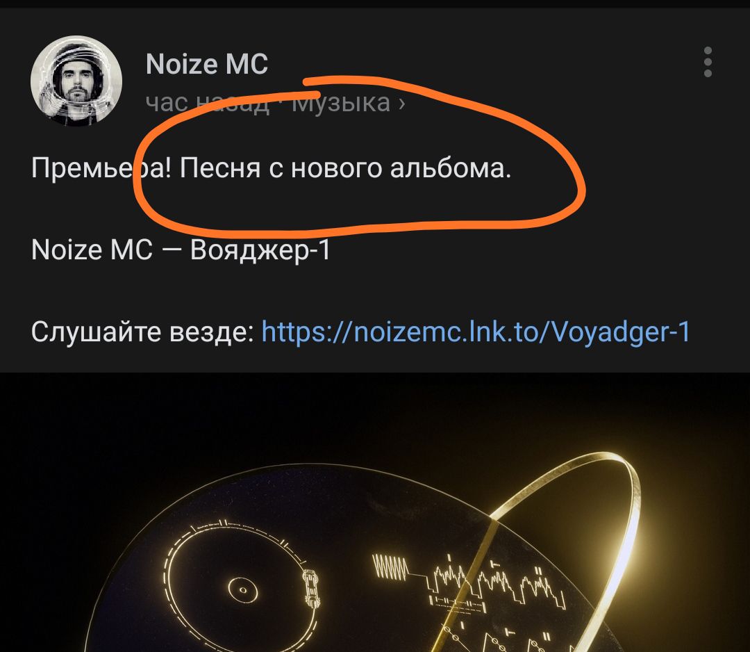This screenshot has height=652, width=750.
Task: Click the 'час назад' post timestamp
Action: [208, 102]
